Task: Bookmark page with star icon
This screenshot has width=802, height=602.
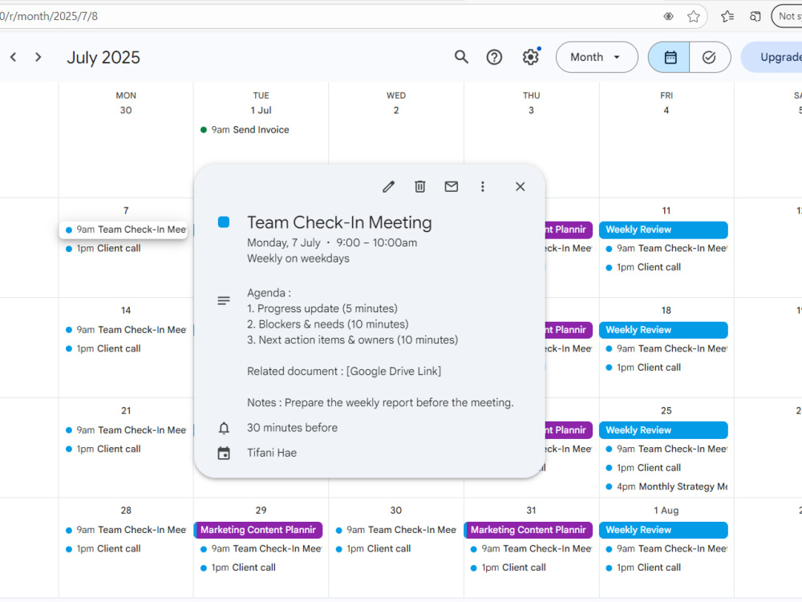Action: point(693,16)
